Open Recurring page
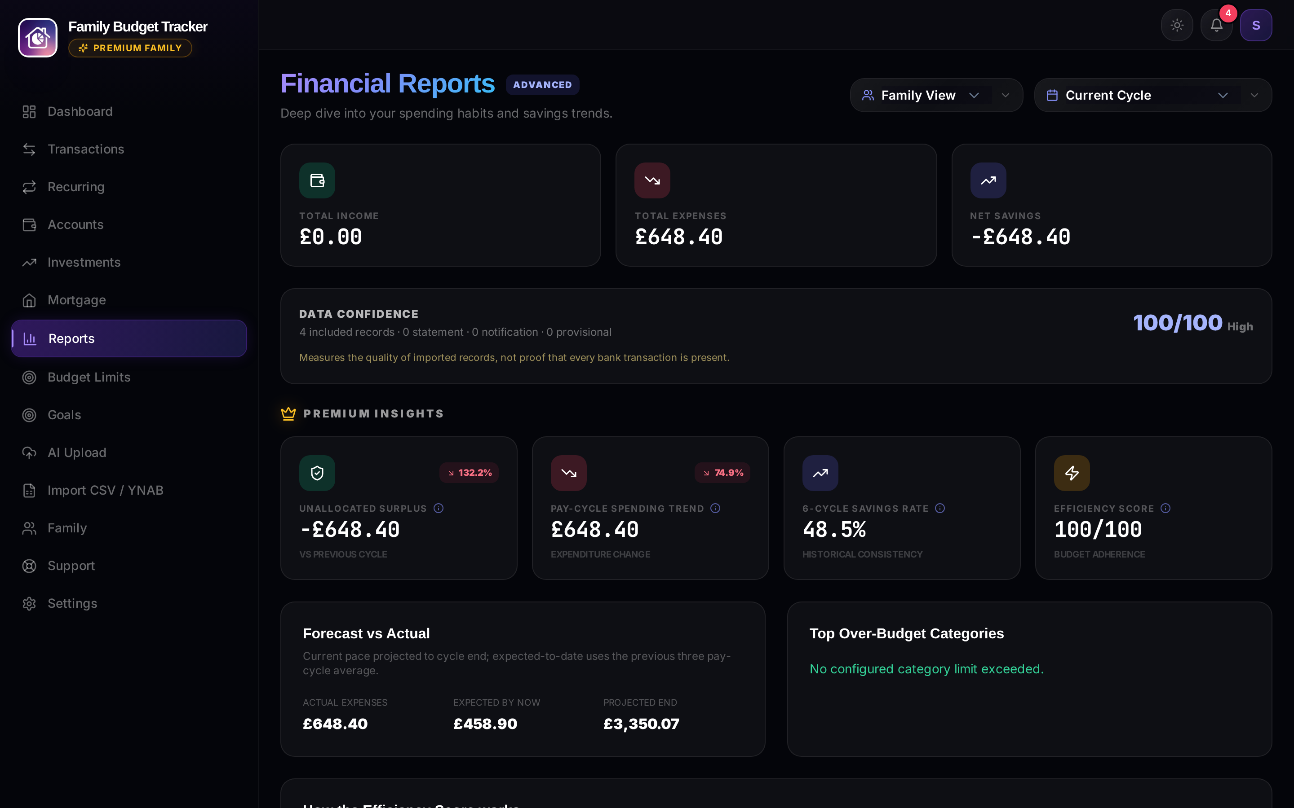This screenshot has height=808, width=1294. [129, 186]
